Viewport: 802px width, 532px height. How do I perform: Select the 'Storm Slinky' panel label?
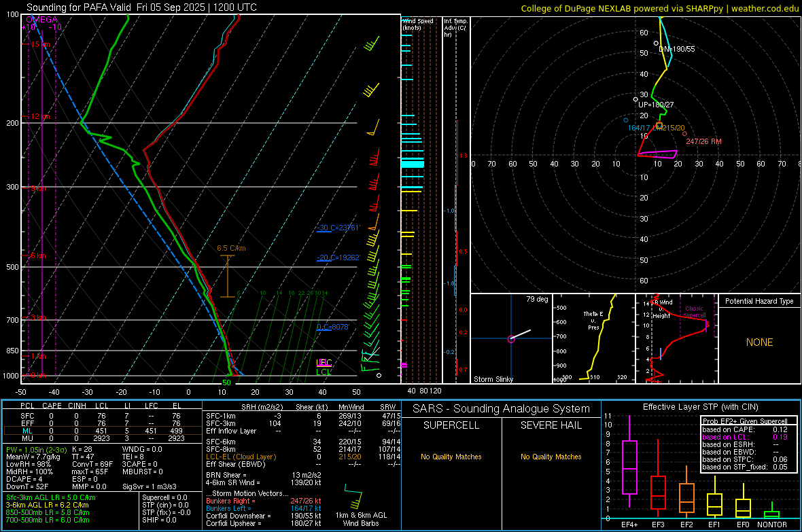click(493, 379)
